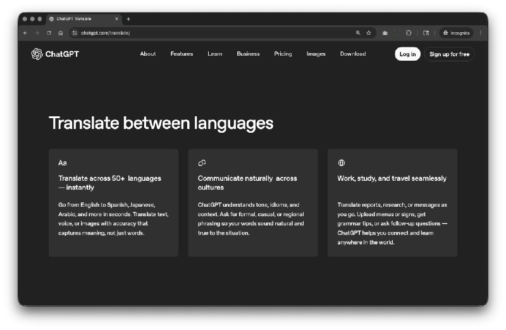Click the camera extension icon

coord(385,33)
